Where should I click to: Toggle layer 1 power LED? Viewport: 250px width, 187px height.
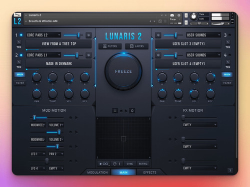click(21, 35)
